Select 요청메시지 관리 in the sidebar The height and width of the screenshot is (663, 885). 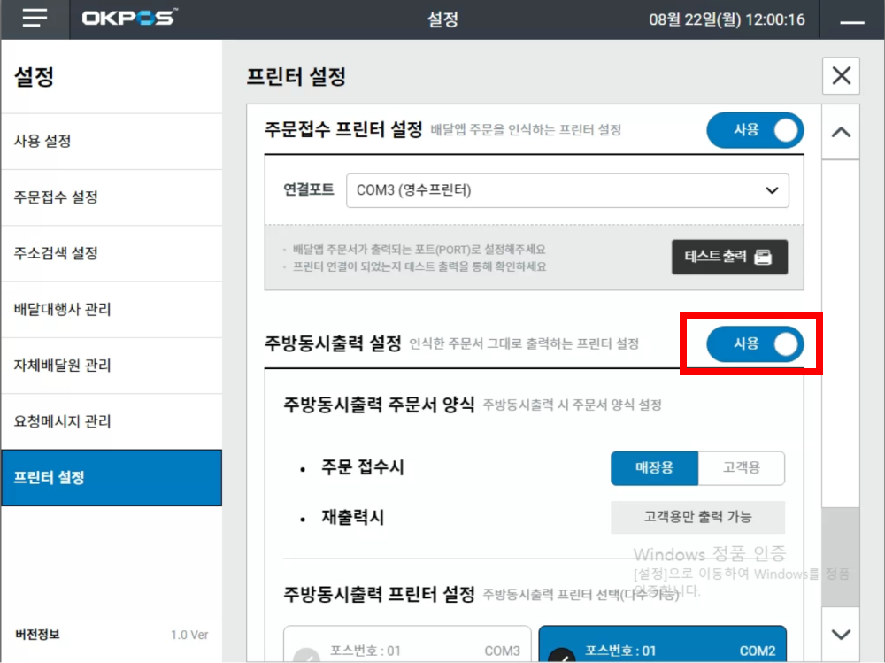[111, 422]
